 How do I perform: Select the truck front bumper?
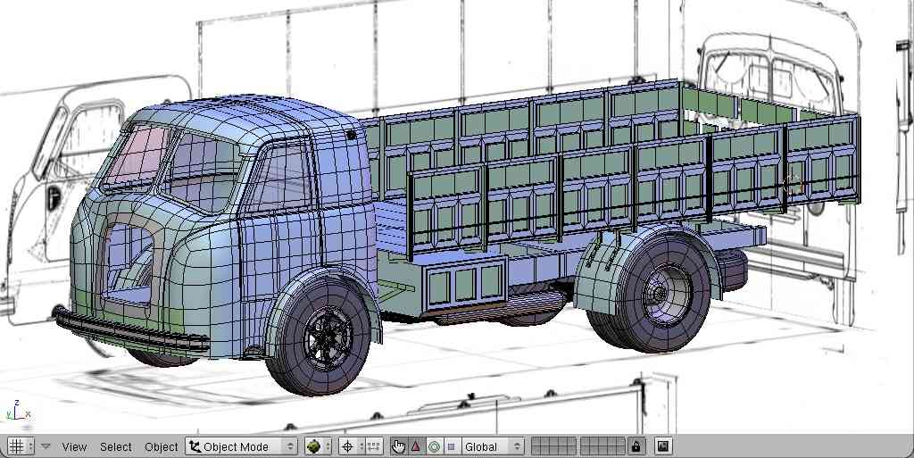tap(130, 331)
